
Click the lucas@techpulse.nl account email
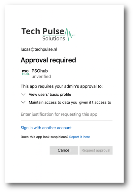(x=39, y=49)
